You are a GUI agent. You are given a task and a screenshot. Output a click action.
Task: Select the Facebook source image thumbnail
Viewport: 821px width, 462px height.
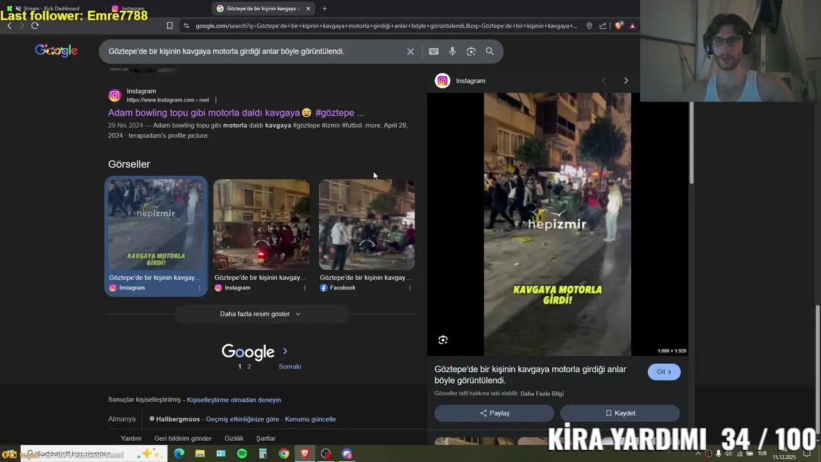coord(367,224)
